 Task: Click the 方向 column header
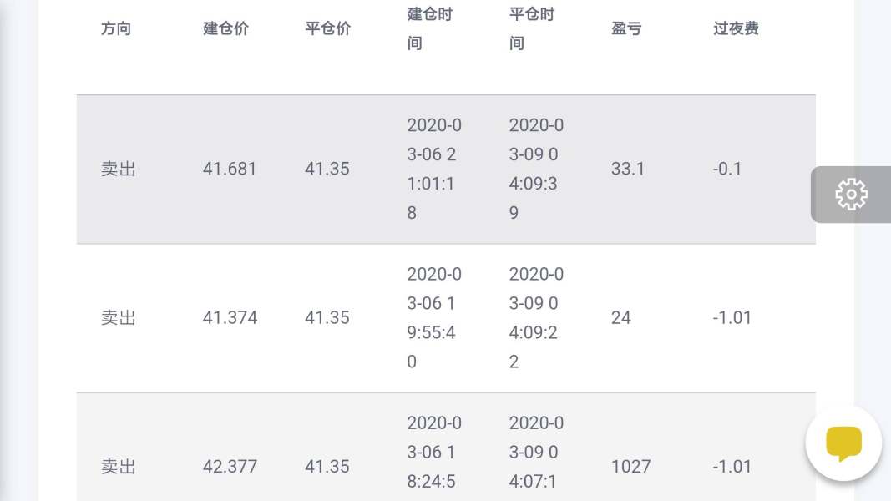116,28
